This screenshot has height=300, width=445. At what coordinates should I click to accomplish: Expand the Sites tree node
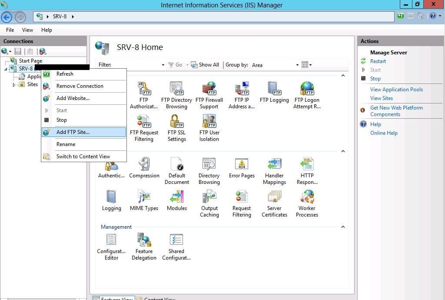pyautogui.click(x=13, y=85)
